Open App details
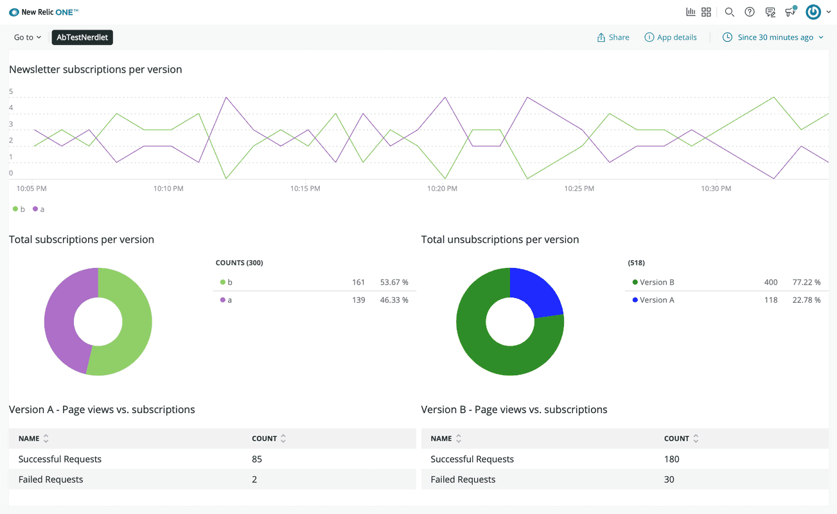This screenshot has width=837, height=514. coord(671,37)
